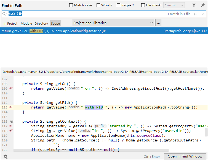Switch to the Module tab
This screenshot has height=160, width=208.
(x=26, y=24)
